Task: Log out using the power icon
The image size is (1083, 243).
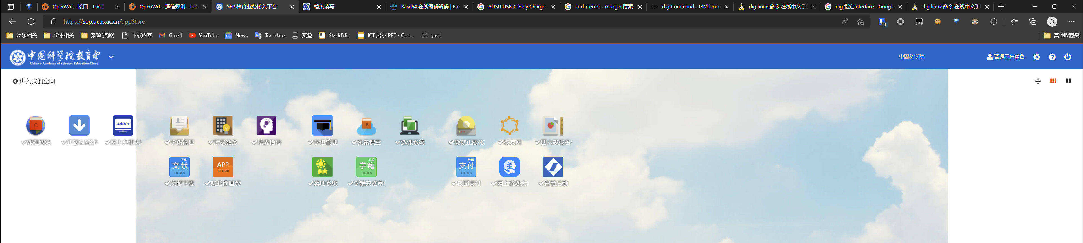Action: (1068, 57)
